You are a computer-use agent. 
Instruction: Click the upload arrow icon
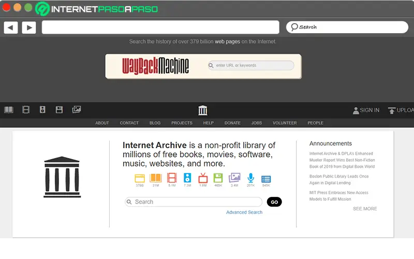(392, 110)
